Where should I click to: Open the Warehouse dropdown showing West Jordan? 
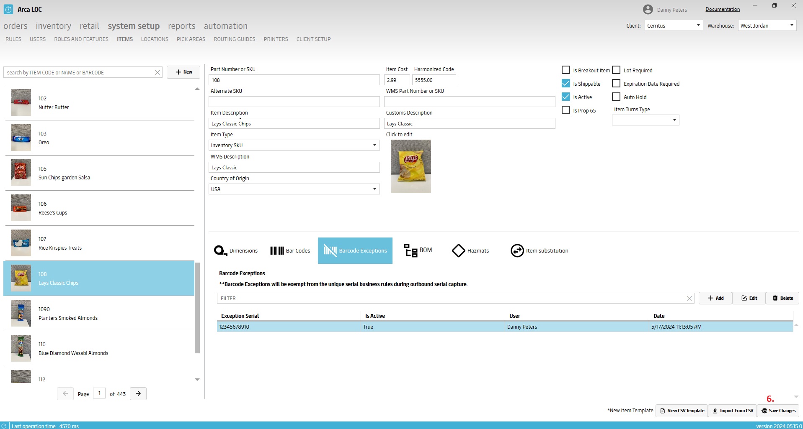[x=767, y=26]
